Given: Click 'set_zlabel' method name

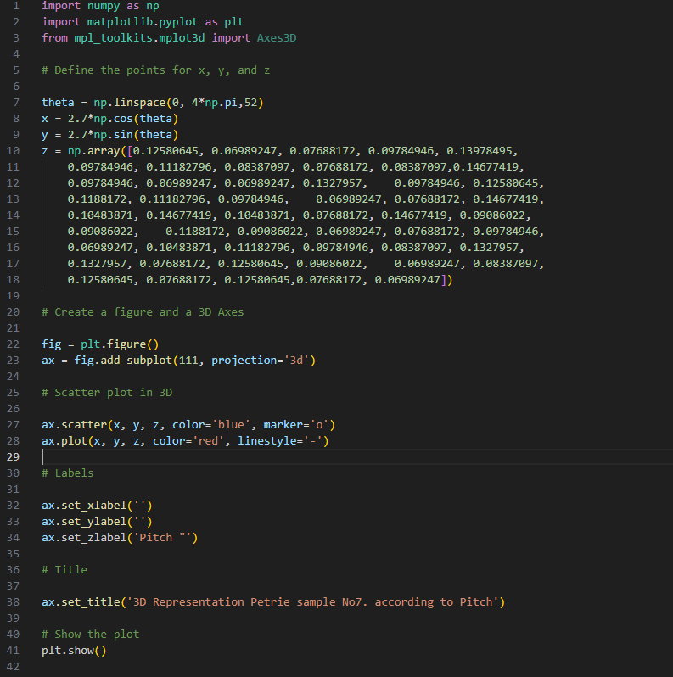Looking at the screenshot, I should (93, 538).
